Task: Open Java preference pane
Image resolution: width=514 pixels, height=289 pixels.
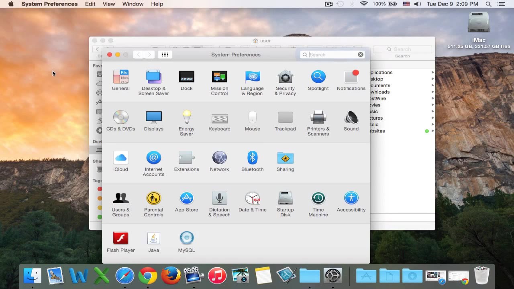Action: coord(153,242)
